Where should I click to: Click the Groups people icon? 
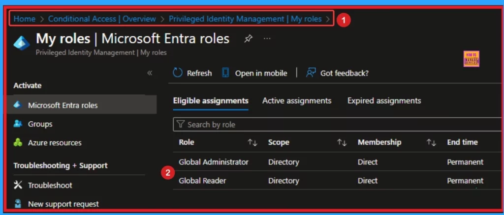(x=18, y=124)
